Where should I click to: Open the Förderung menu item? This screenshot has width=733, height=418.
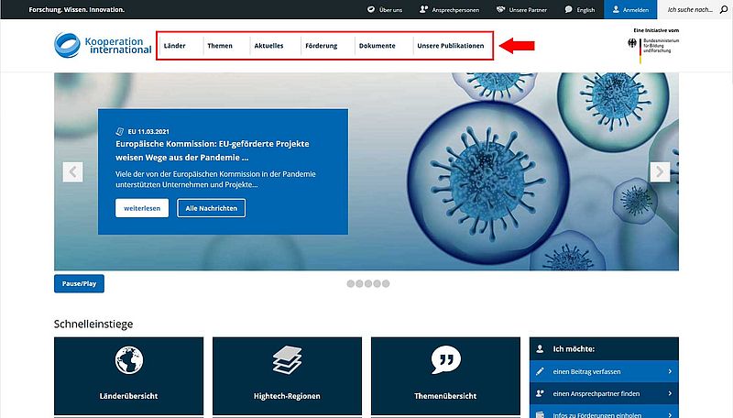(321, 46)
